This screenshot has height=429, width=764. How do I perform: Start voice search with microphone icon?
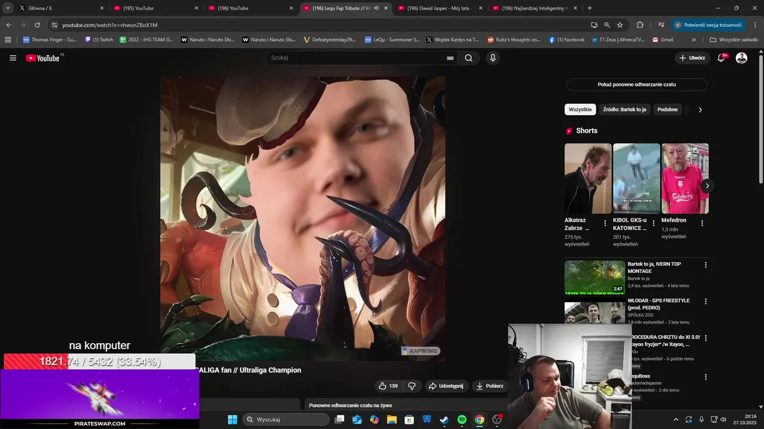tap(492, 58)
